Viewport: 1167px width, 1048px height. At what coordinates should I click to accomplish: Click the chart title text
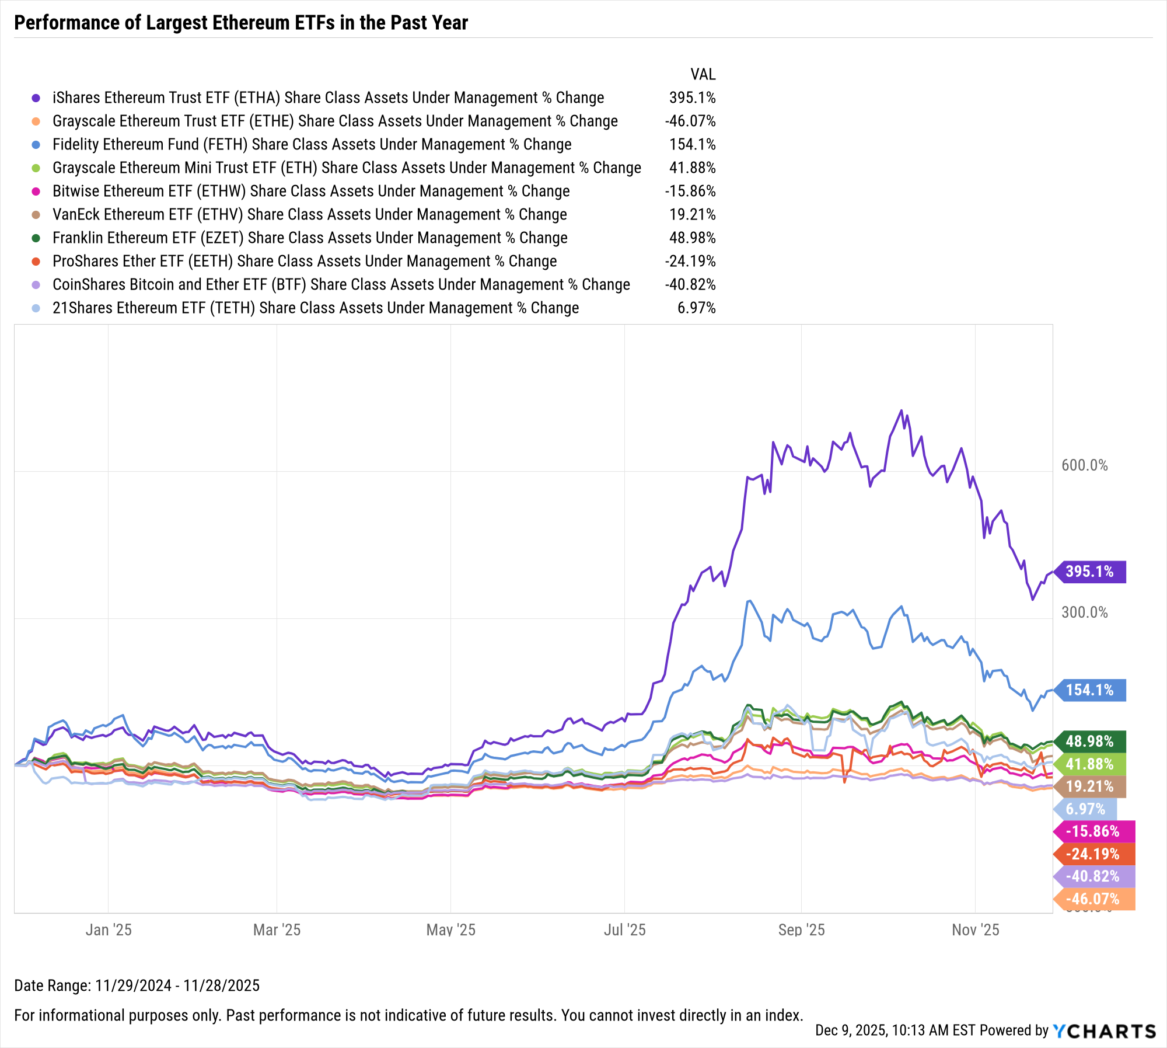[241, 23]
